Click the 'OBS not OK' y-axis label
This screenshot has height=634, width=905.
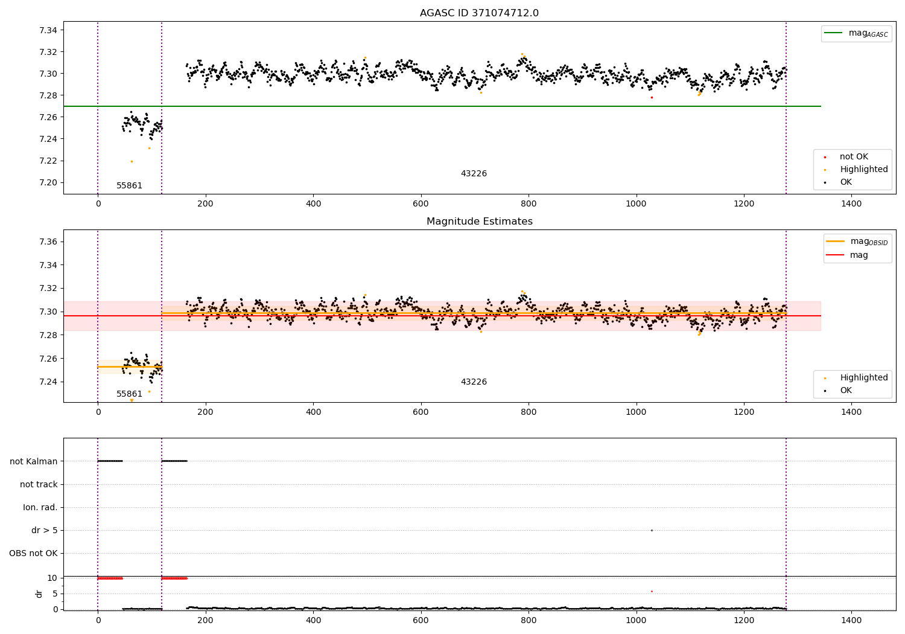click(x=33, y=553)
